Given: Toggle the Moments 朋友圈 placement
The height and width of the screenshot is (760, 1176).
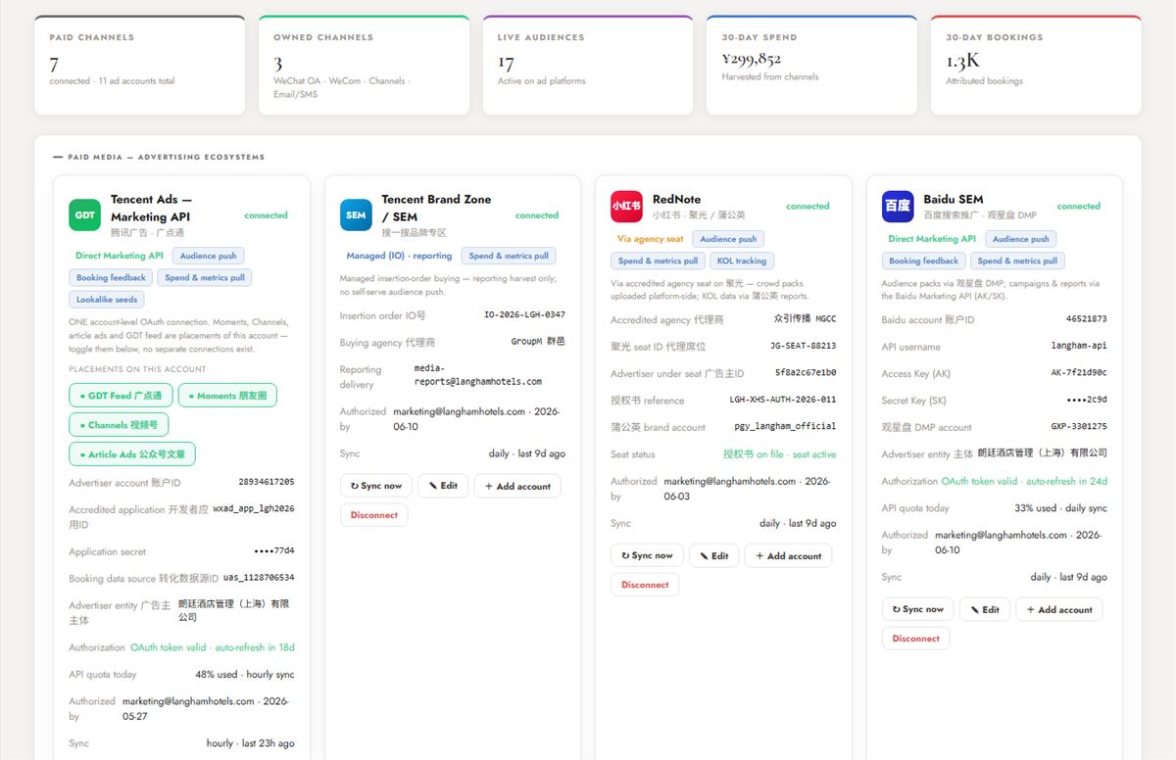Looking at the screenshot, I should tap(227, 396).
